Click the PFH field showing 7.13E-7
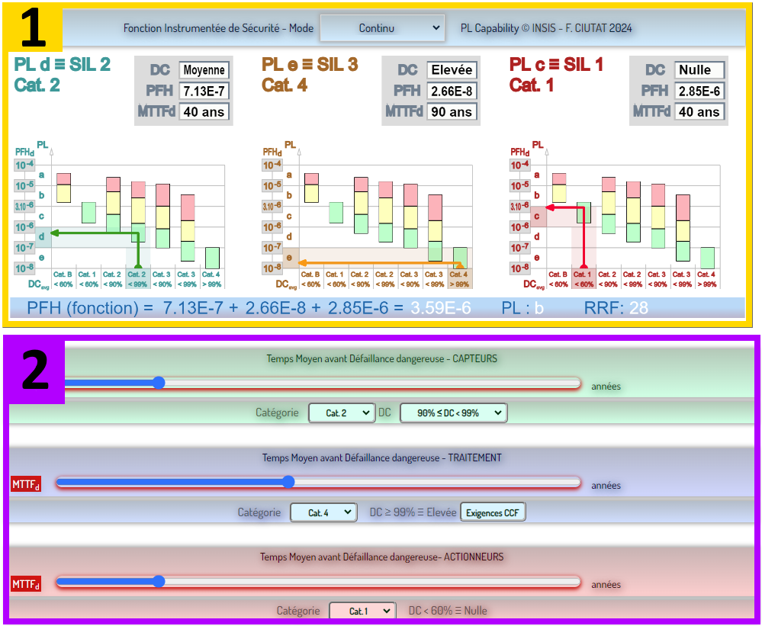Screen dimensions: 762x626 (x=204, y=91)
